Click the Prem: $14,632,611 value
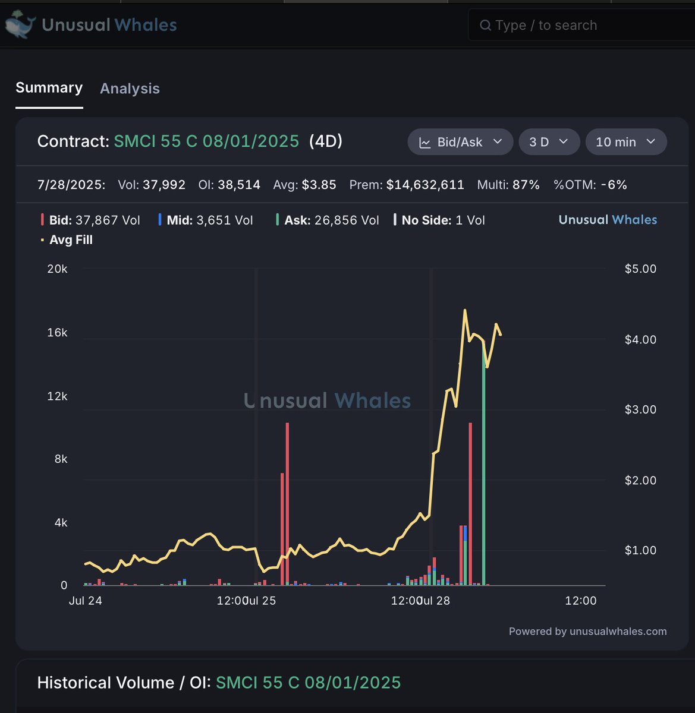Image resolution: width=695 pixels, height=713 pixels. 407,185
